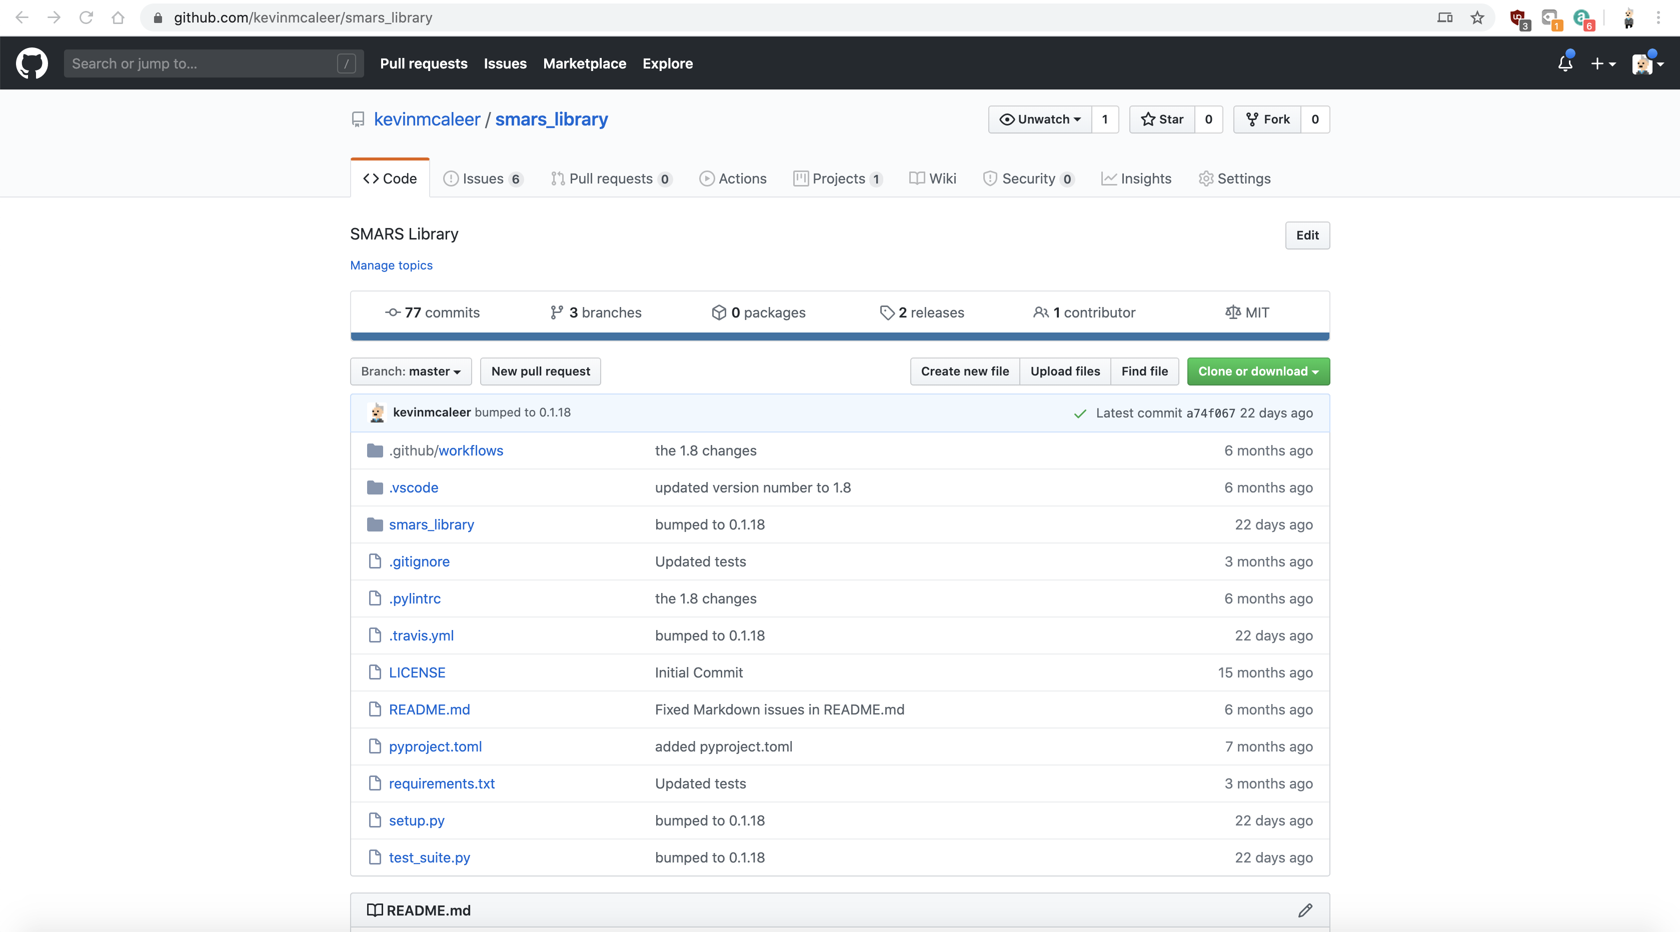Click Create new file button

(x=965, y=371)
